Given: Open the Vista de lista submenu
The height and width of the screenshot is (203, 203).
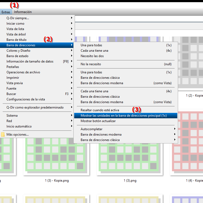Looking at the screenshot, I should (x=37, y=29).
